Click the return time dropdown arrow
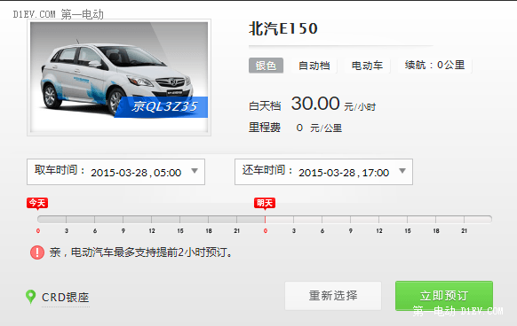Image resolution: width=517 pixels, height=326 pixels. (402, 171)
